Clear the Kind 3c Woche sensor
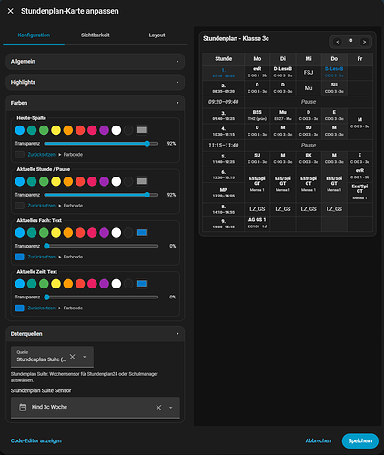 coord(158,408)
